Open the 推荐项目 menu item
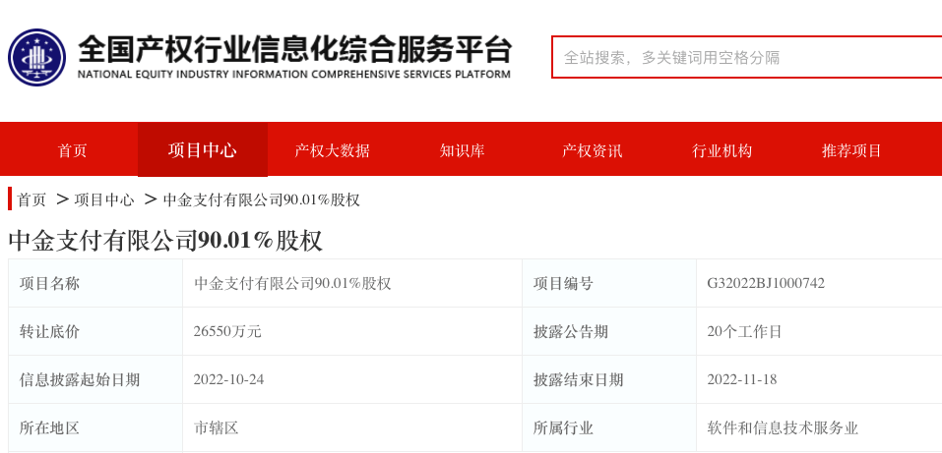Viewport: 942px width, 453px height. 851,150
